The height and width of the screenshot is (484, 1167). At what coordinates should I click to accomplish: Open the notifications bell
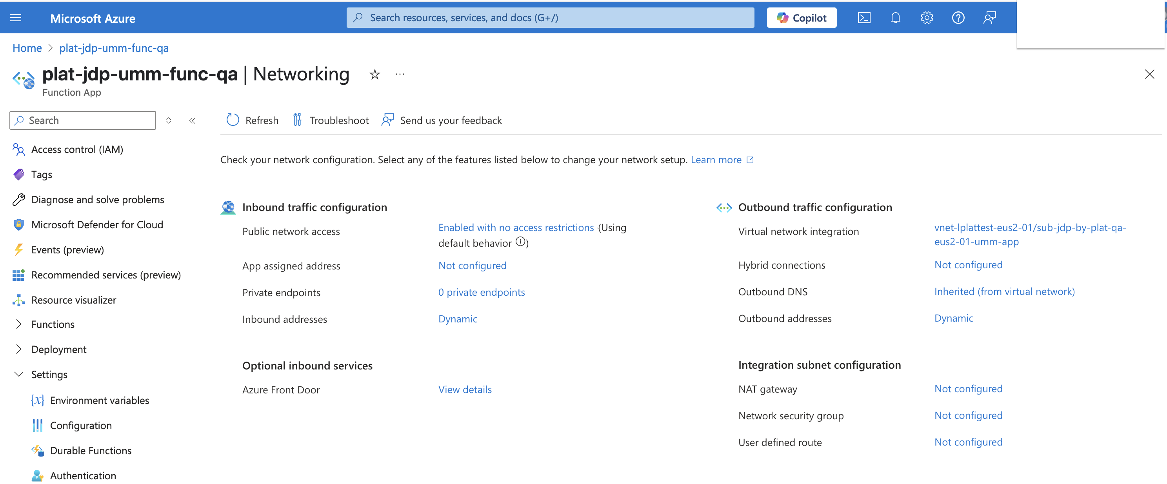[x=895, y=18]
